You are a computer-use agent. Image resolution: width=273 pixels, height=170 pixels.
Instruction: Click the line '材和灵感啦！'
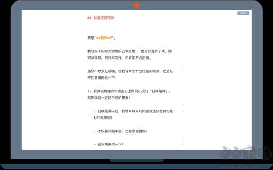point(103,118)
